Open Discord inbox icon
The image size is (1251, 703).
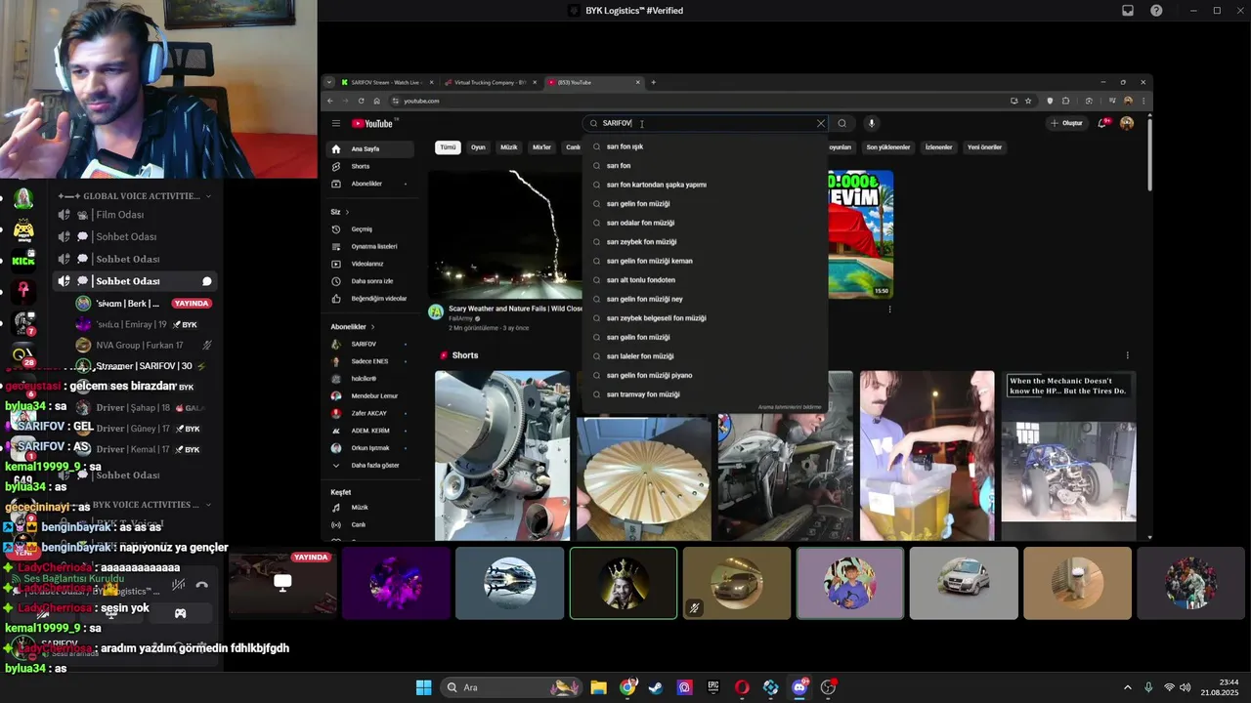click(x=1128, y=11)
